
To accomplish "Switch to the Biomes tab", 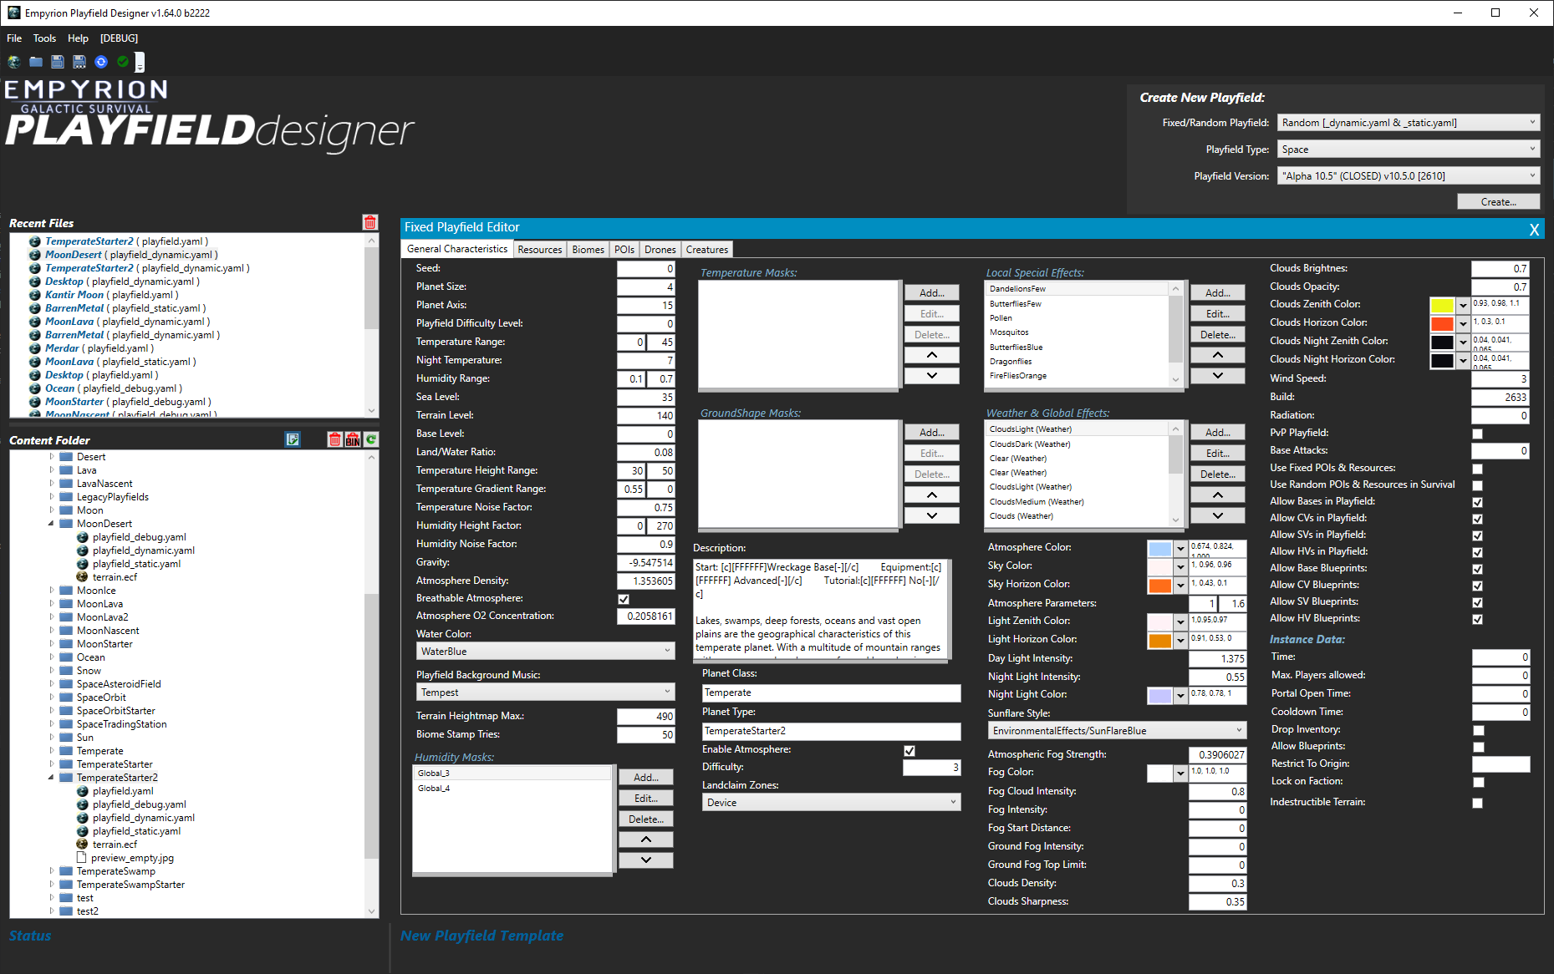I will [x=588, y=249].
